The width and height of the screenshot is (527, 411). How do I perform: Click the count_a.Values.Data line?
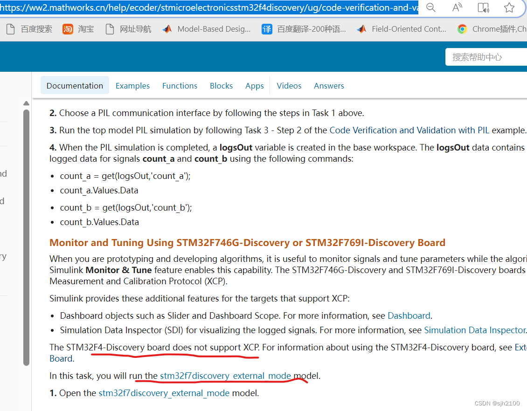pos(99,191)
